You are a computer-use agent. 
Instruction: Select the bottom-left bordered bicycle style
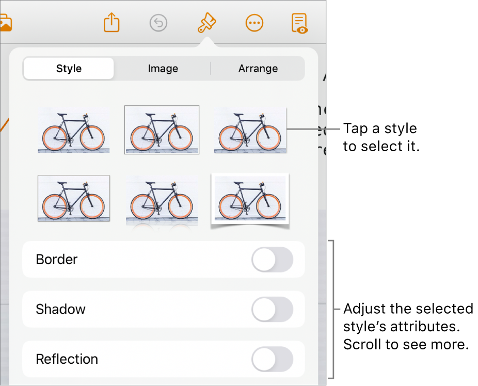pos(73,199)
